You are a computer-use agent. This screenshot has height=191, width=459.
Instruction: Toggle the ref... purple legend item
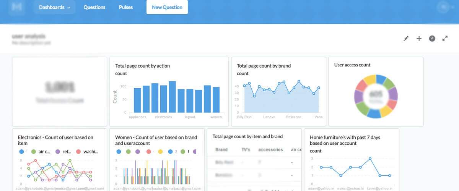coord(63,152)
